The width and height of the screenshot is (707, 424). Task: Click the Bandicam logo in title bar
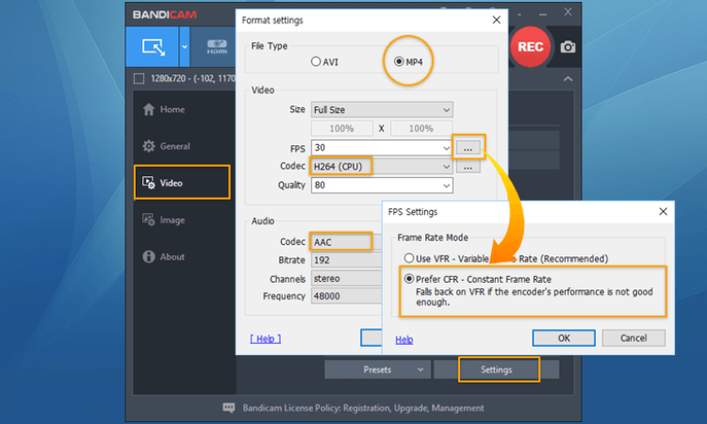(x=165, y=15)
